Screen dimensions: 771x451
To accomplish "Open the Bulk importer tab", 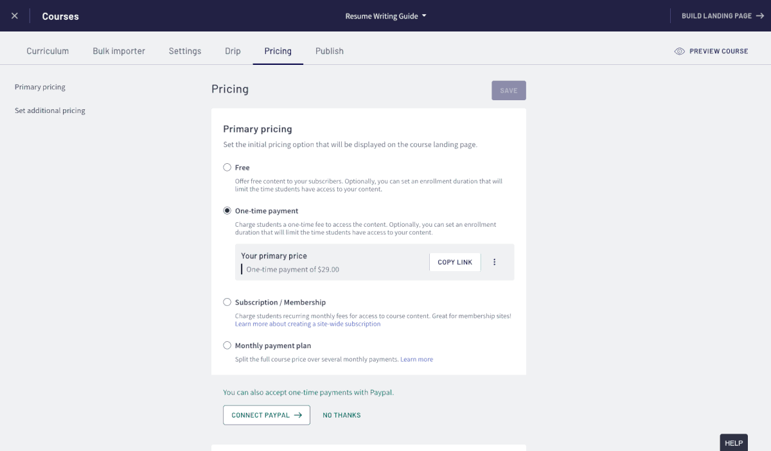I will click(x=119, y=51).
